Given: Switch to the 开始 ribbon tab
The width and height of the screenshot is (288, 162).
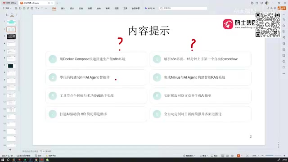Looking at the screenshot, I should (x=54, y=9).
